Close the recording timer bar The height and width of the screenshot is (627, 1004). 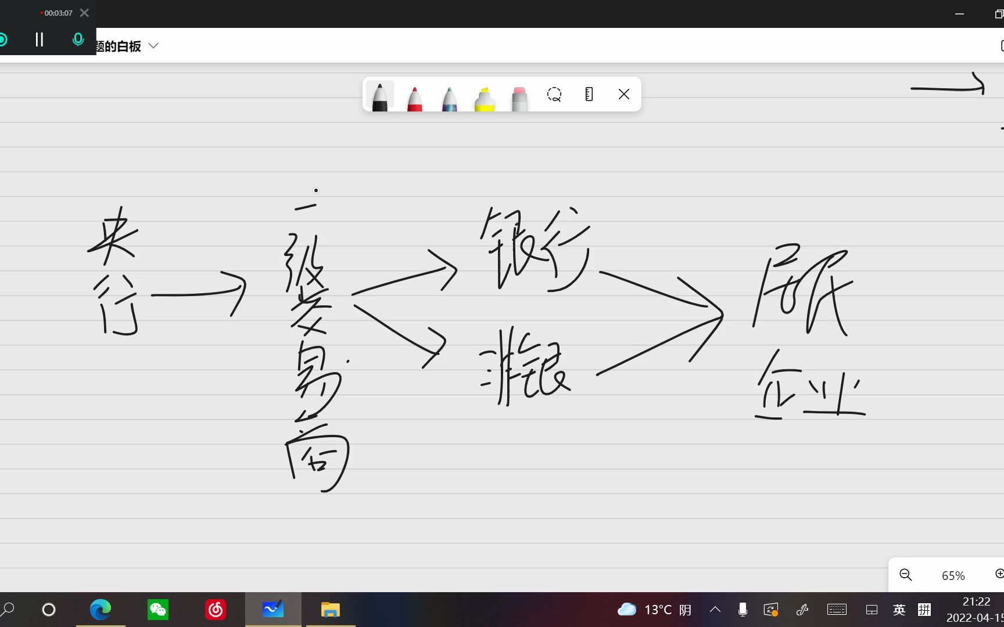pos(84,13)
